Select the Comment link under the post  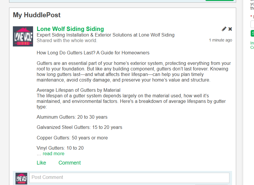pyautogui.click(x=69, y=163)
